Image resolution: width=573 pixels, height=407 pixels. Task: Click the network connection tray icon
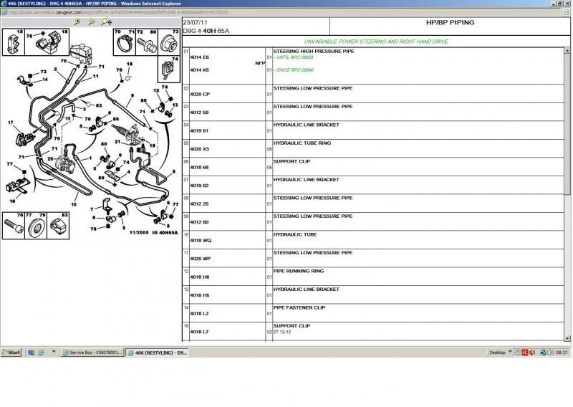point(543,353)
